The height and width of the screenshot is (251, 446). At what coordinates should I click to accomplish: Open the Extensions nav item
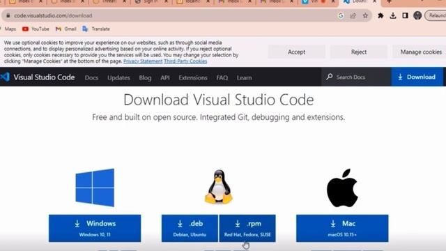point(193,77)
